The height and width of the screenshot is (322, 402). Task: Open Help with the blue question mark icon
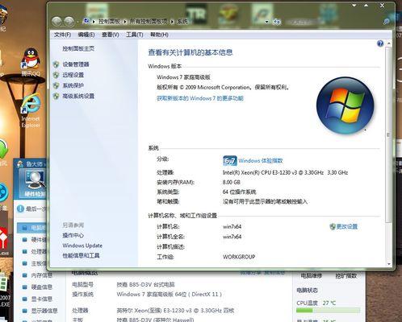point(380,43)
